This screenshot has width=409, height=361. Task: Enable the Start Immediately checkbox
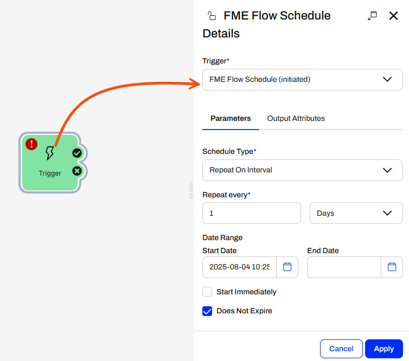tap(207, 292)
